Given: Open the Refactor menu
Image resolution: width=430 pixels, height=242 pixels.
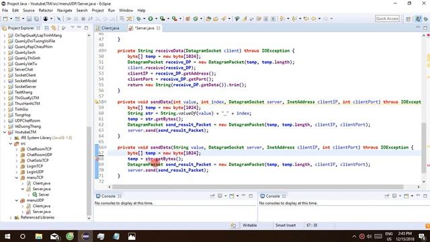Looking at the screenshot, I should 46,10.
